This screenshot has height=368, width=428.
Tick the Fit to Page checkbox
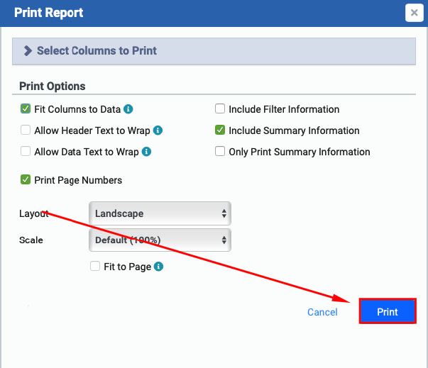tap(95, 266)
